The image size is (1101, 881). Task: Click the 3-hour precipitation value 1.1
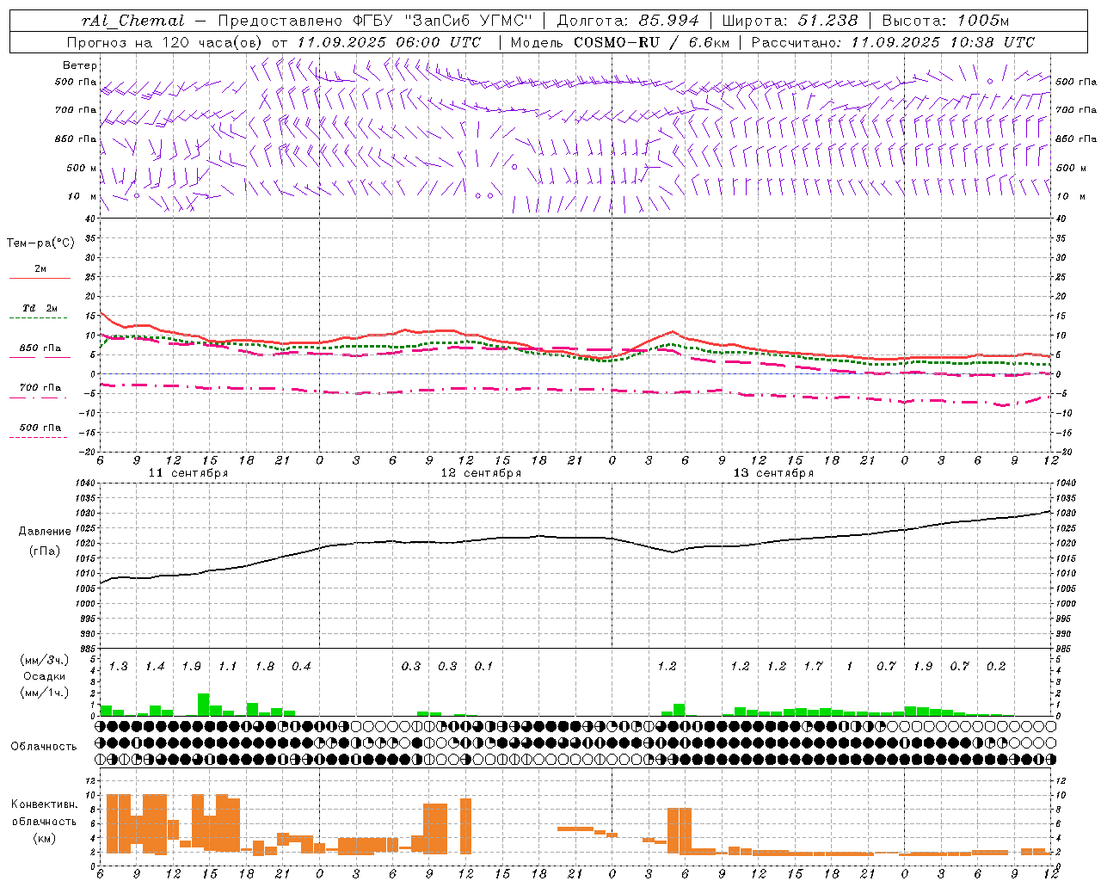pos(227,666)
